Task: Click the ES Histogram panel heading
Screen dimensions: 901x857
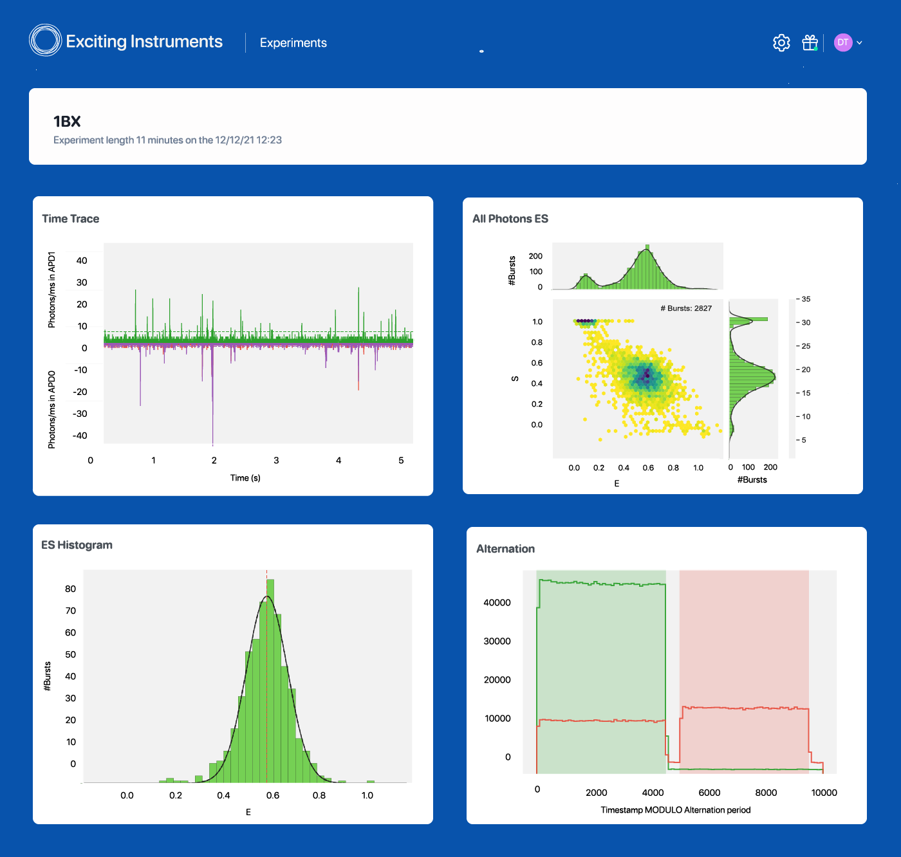Action: (x=77, y=545)
